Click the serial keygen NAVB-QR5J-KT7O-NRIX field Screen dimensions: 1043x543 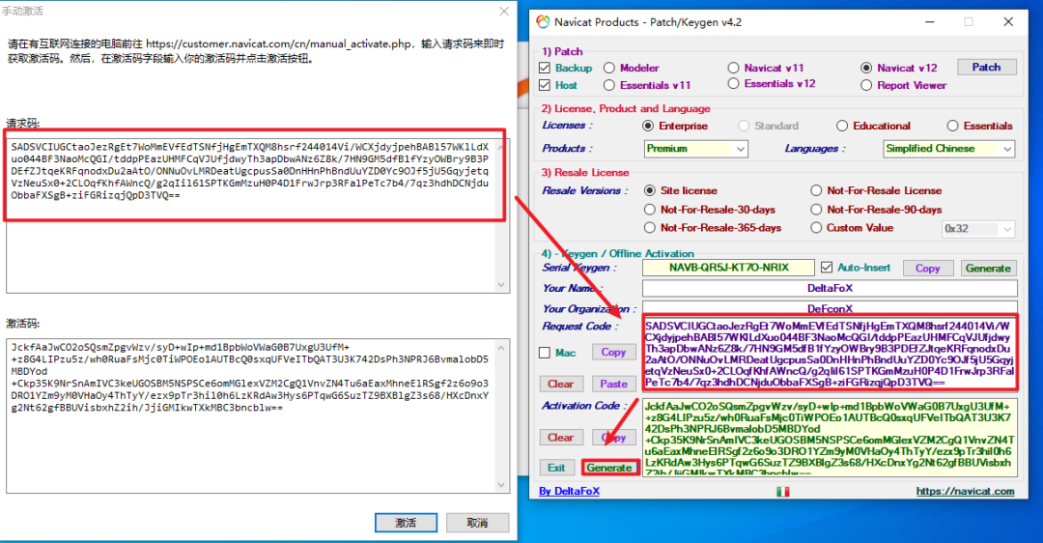click(728, 268)
